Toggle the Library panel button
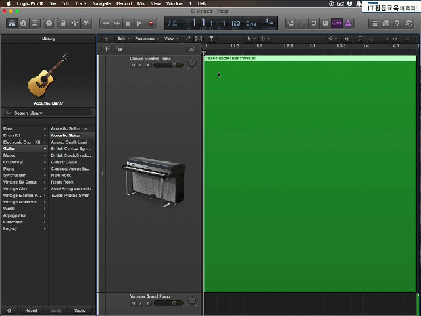Image resolution: width=421 pixels, height=316 pixels. (12, 24)
